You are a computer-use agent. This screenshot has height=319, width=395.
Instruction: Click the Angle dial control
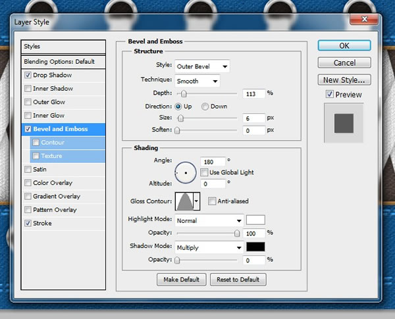click(186, 173)
